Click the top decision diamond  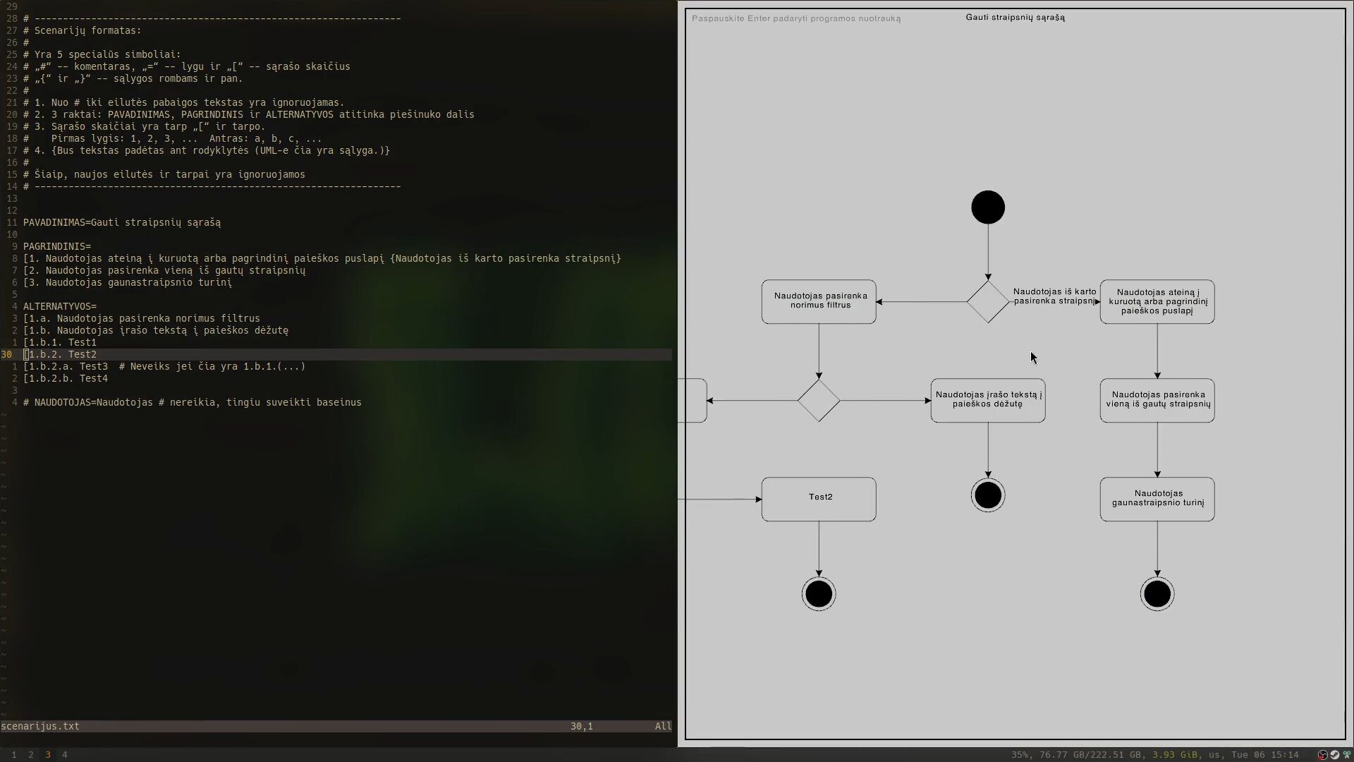[x=987, y=302]
